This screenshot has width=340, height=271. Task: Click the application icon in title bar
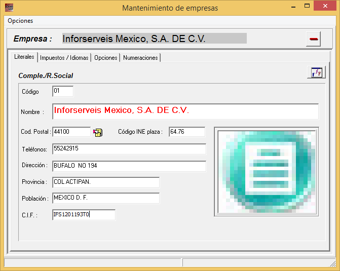[9, 8]
